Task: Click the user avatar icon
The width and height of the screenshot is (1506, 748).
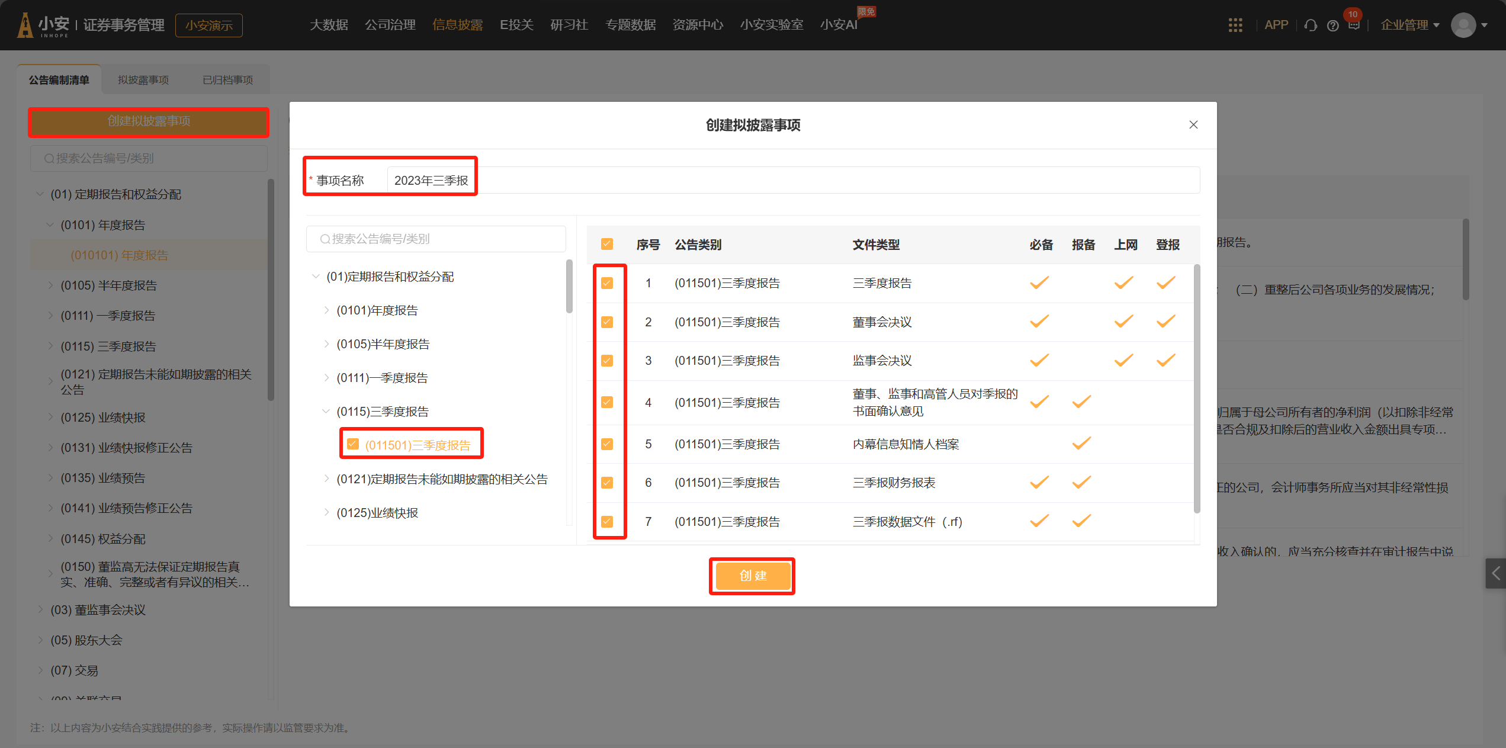Action: tap(1463, 25)
